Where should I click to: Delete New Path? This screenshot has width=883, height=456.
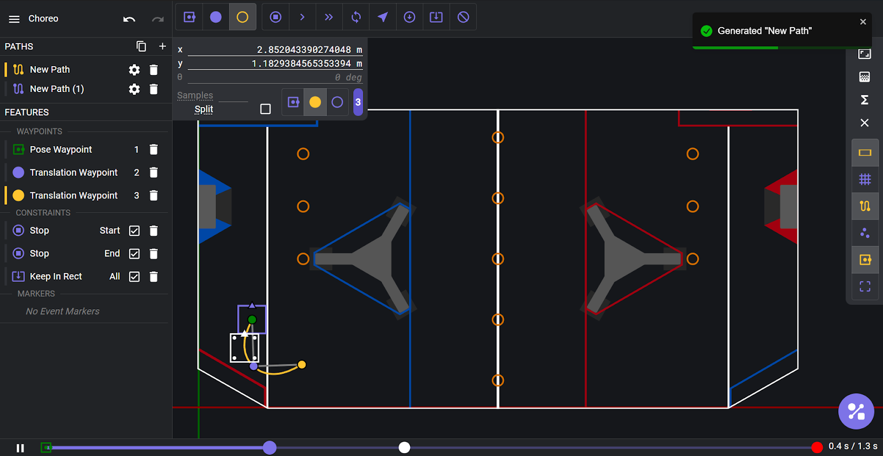[x=154, y=69]
